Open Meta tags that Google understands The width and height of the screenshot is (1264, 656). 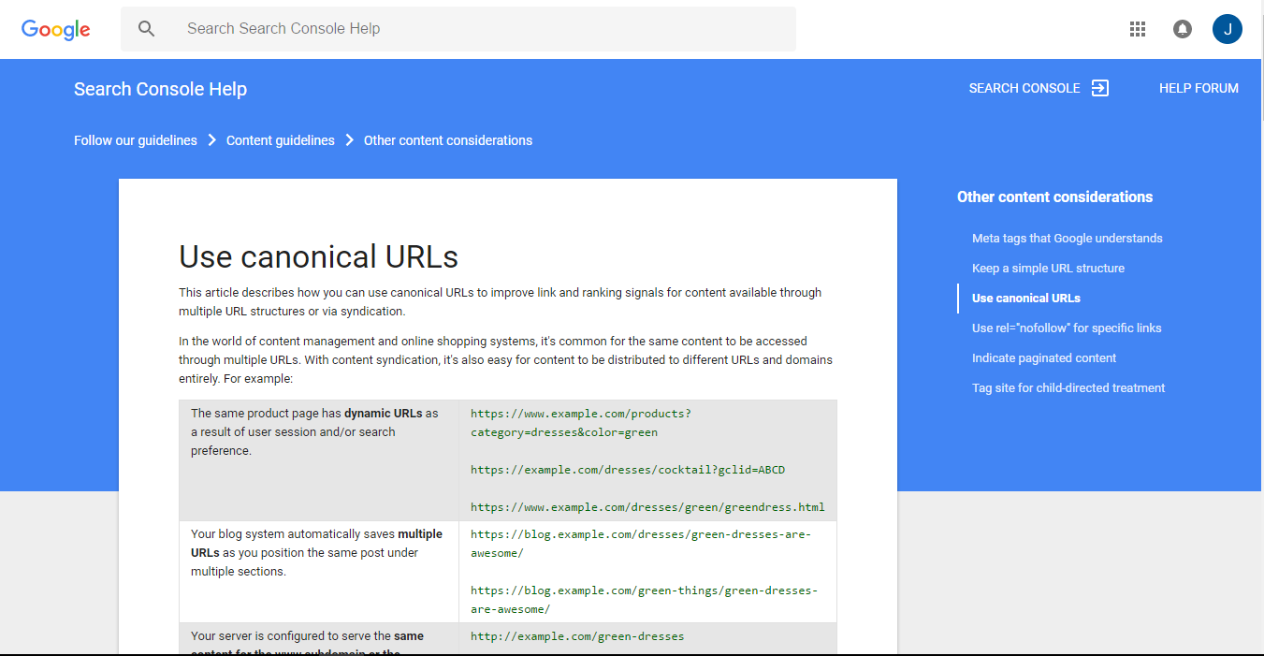[x=1068, y=238]
